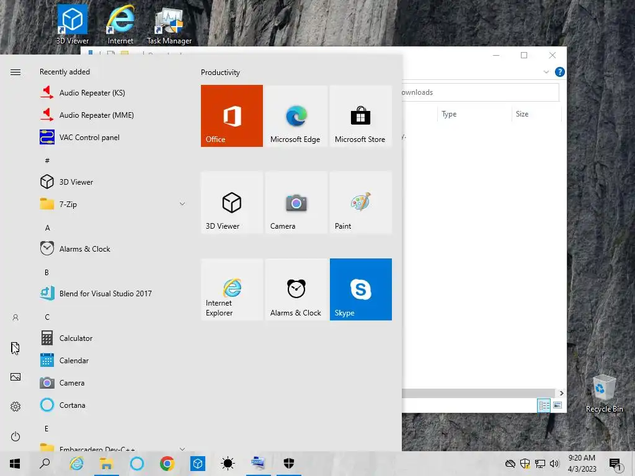Launch Microsoft Edge tile
Image resolution: width=635 pixels, height=476 pixels.
[296, 116]
